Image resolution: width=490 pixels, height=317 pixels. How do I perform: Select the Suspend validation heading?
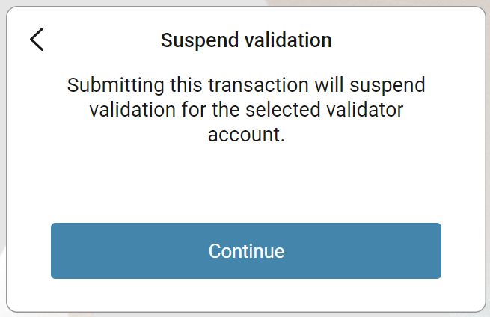(246, 40)
